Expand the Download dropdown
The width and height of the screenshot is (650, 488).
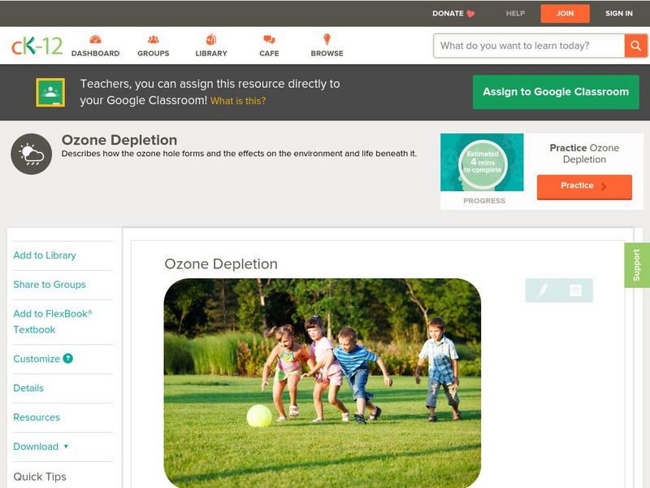coord(41,447)
